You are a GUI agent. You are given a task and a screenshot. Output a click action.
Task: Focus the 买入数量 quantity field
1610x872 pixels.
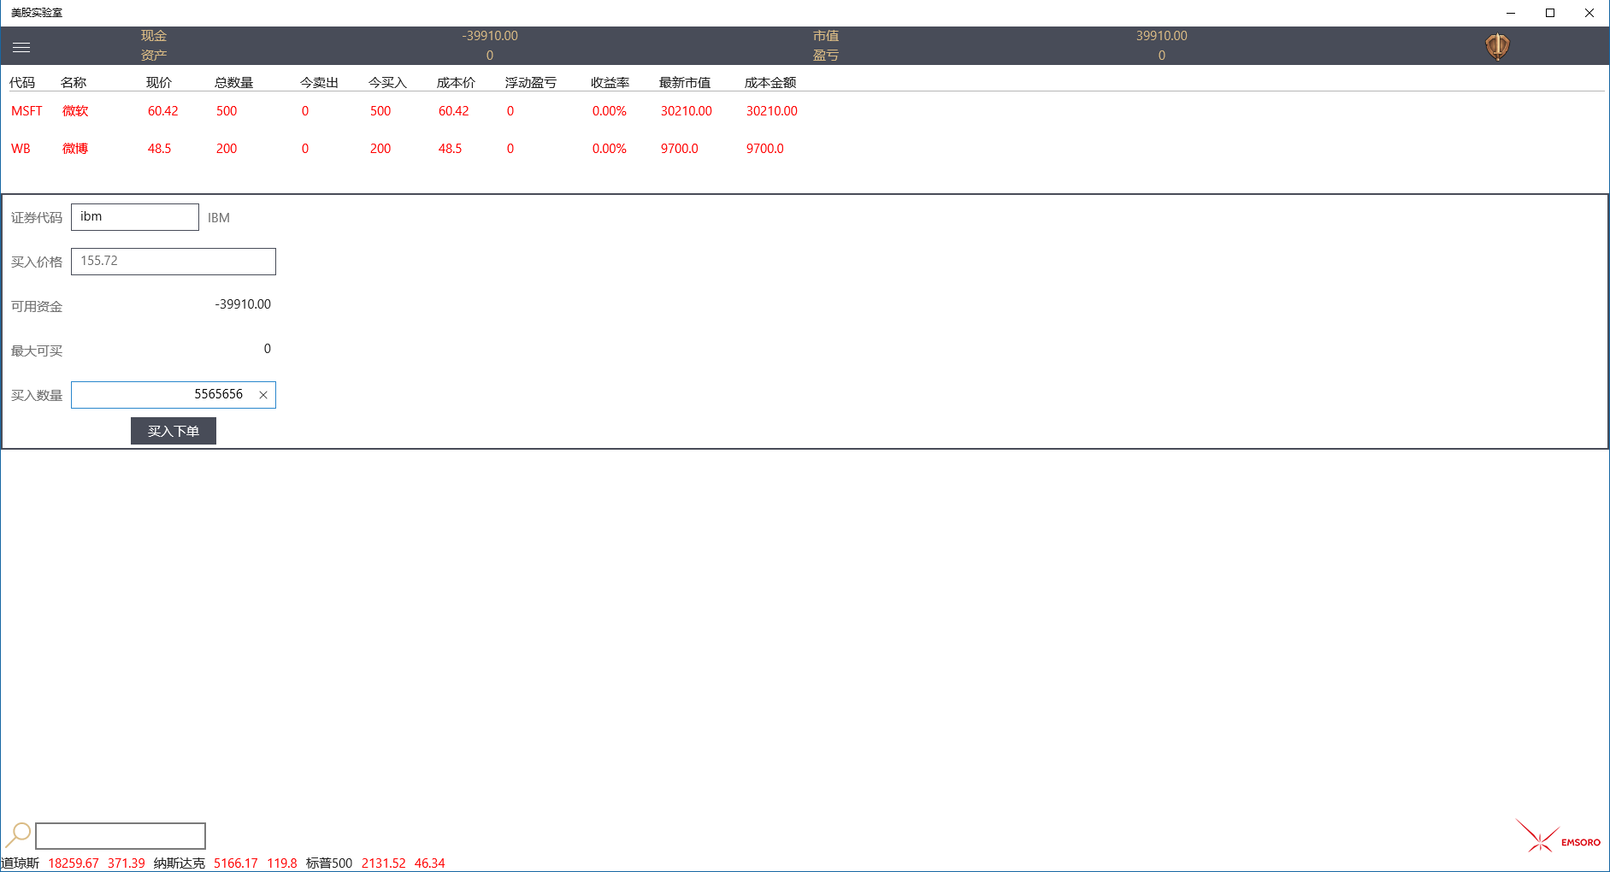pyautogui.click(x=174, y=395)
